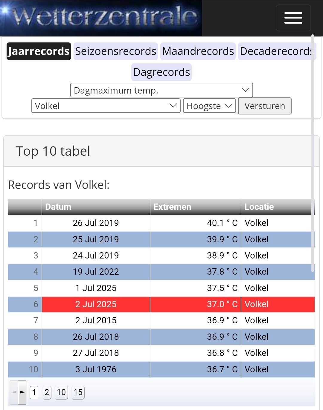Open the Maandrecords tab
The image size is (323, 410).
pyautogui.click(x=198, y=51)
